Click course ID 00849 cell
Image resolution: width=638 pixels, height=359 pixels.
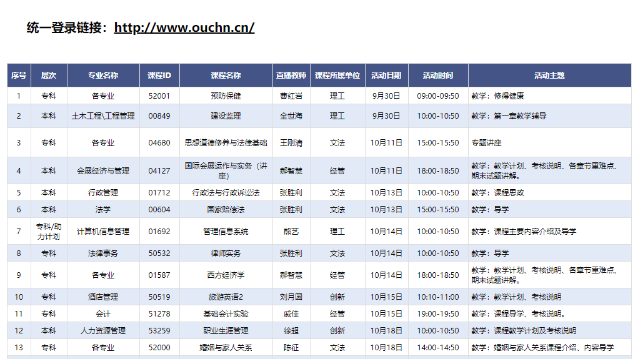coord(159,116)
